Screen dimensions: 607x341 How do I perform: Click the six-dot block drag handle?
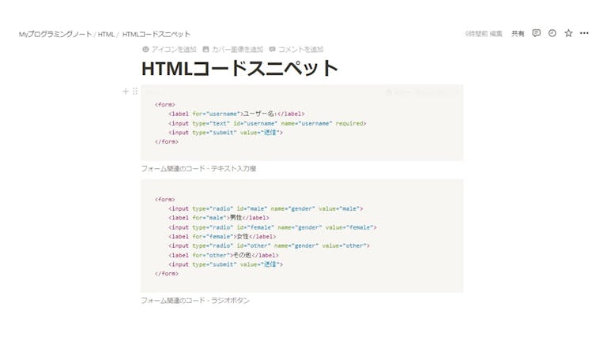pos(134,92)
